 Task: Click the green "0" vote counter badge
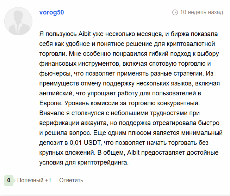9,180
